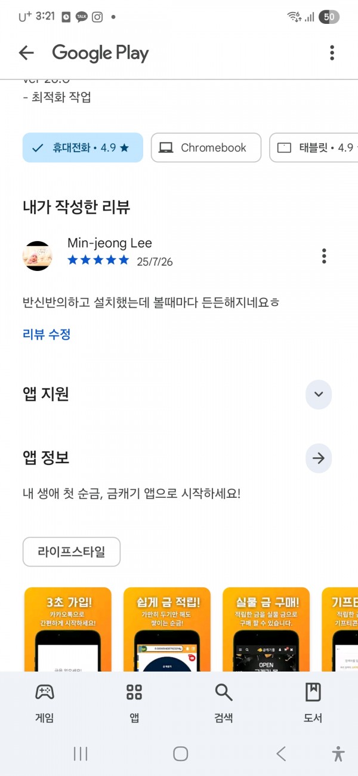Open 앱 정보 with the arrow button
Screen dimensions: 358x776
(x=319, y=458)
